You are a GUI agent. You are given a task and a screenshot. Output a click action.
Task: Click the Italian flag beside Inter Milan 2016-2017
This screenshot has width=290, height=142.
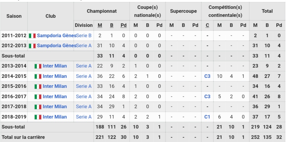click(x=38, y=97)
